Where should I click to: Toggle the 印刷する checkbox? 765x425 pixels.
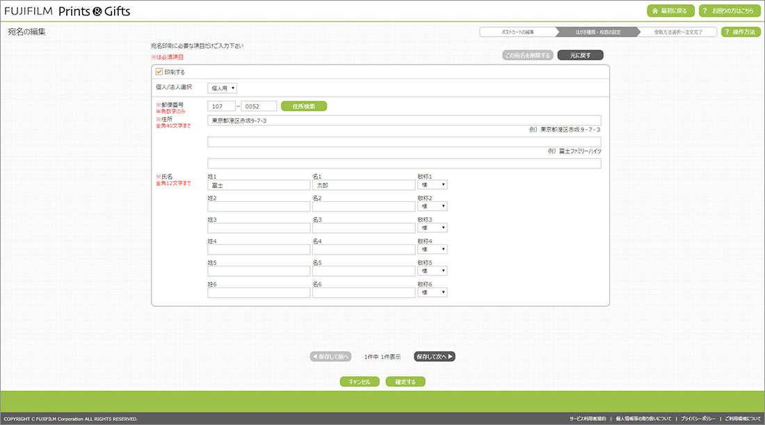pos(159,72)
